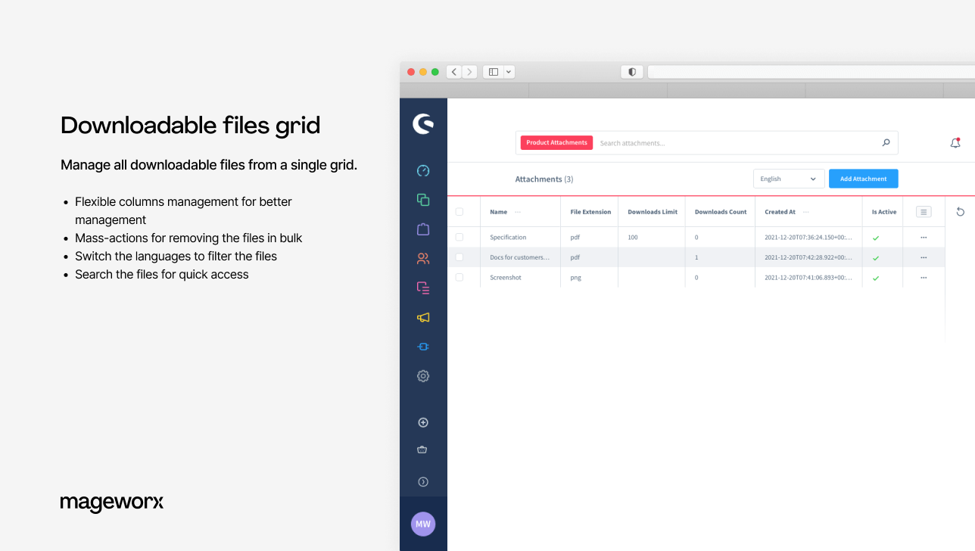Click the notifications bell icon
This screenshot has width=975, height=551.
(x=955, y=143)
